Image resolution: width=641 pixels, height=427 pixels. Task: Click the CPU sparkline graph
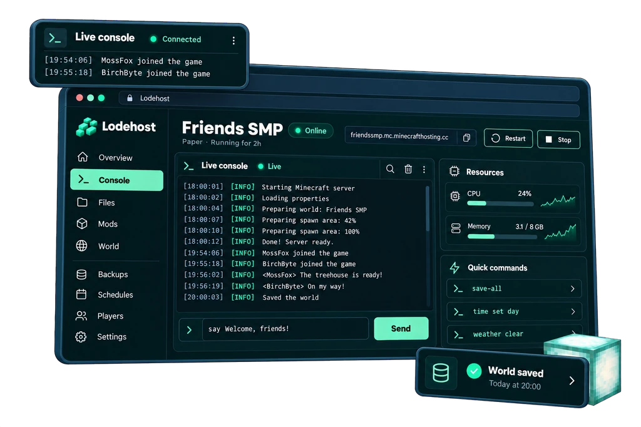(558, 200)
